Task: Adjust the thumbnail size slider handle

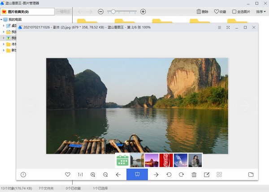Action: click(113, 12)
